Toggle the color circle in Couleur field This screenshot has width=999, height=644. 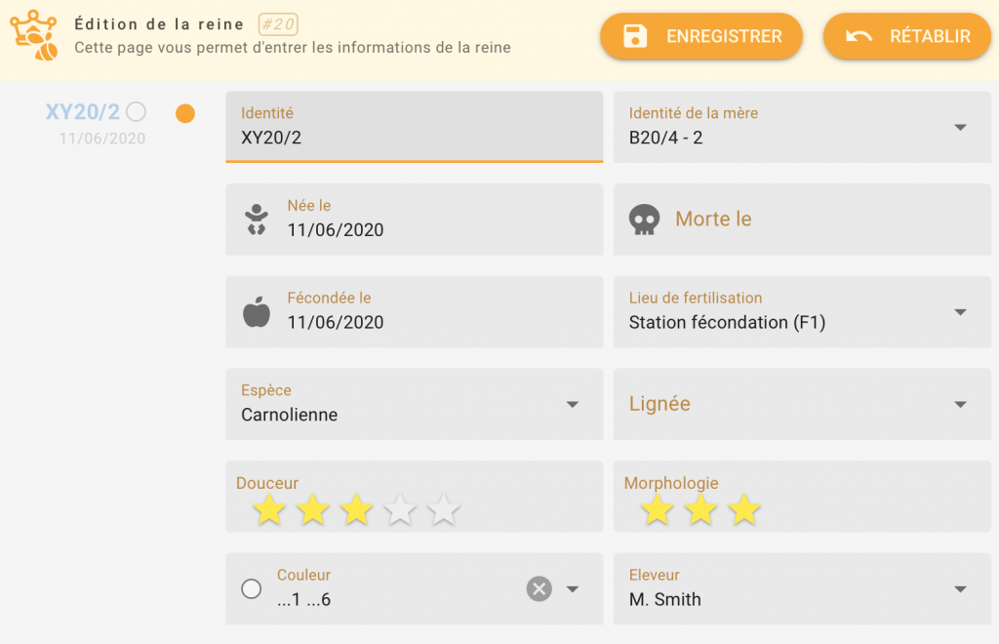pyautogui.click(x=252, y=588)
